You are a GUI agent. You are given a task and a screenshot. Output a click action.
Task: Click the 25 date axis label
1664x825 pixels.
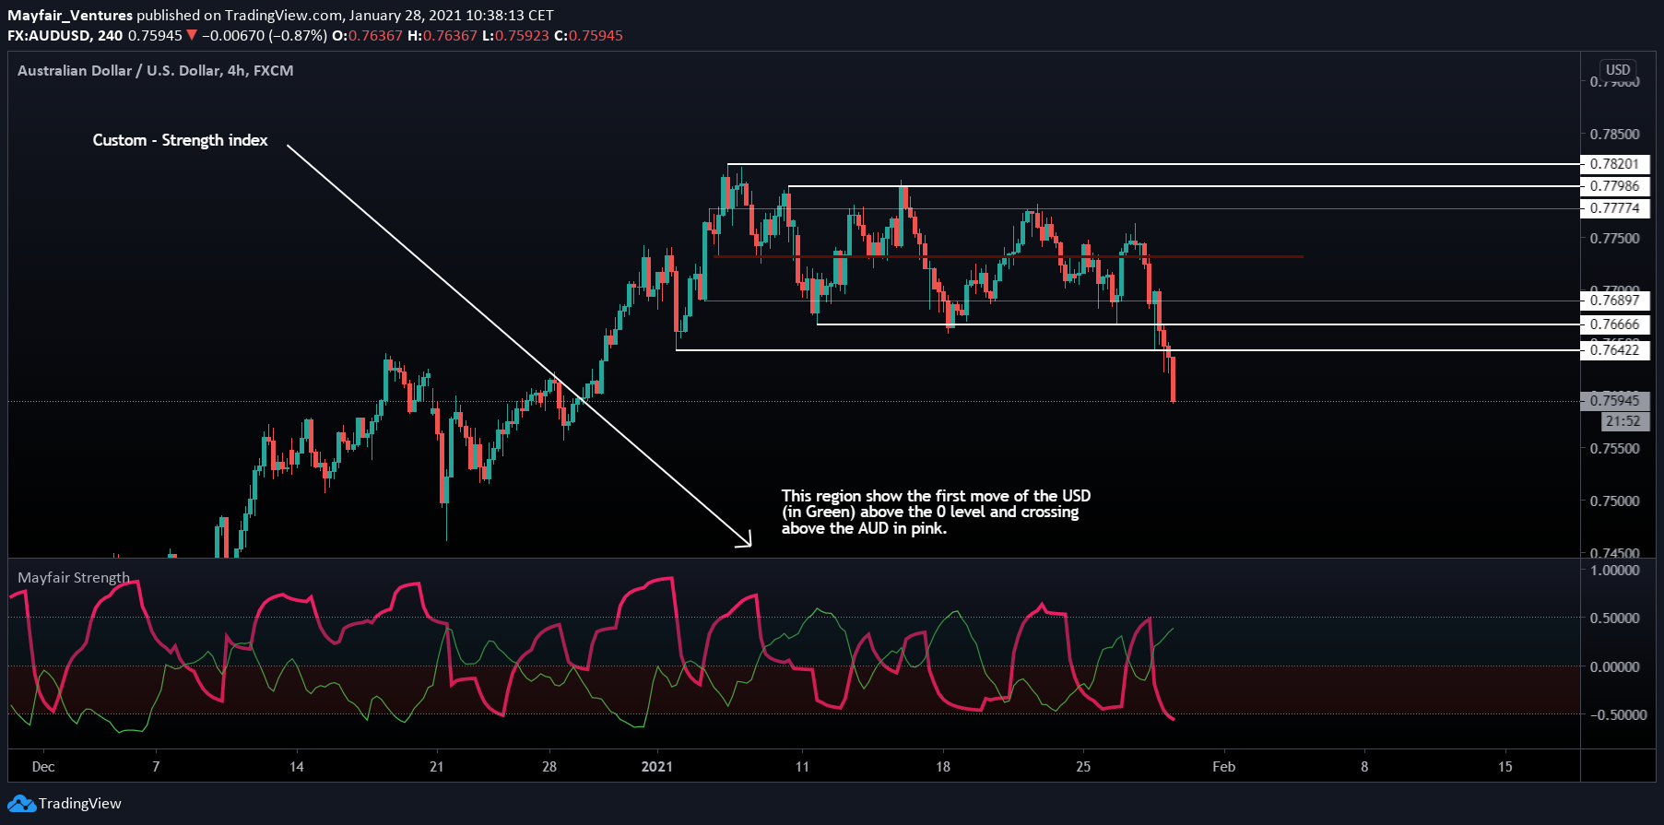[1083, 767]
